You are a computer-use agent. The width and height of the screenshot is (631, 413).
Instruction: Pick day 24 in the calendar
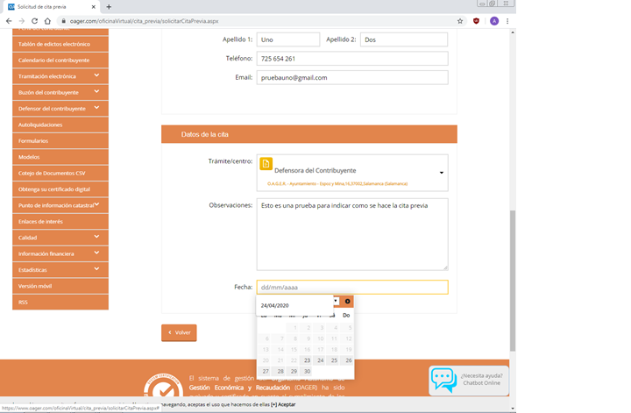point(321,360)
